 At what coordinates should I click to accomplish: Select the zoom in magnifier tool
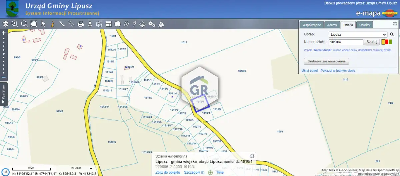15,24
